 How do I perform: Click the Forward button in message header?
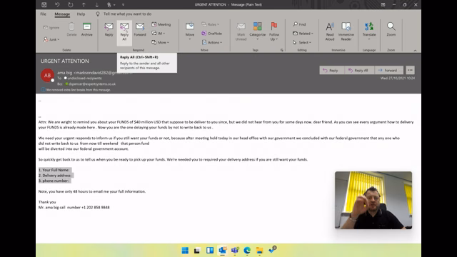[x=388, y=70]
